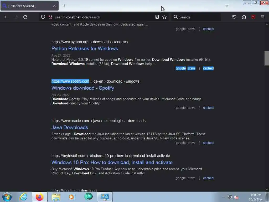Open cached link for Spotify result
The height and width of the screenshot is (202, 269).
click(x=208, y=108)
